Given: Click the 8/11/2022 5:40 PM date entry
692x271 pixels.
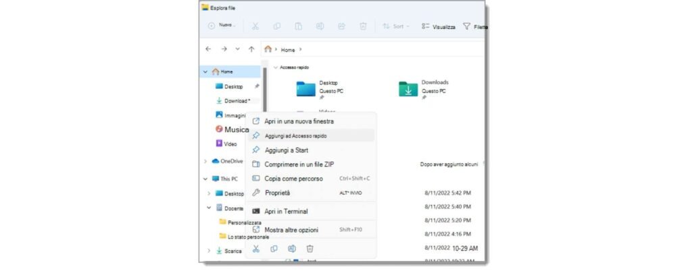Looking at the screenshot, I should coord(447,206).
